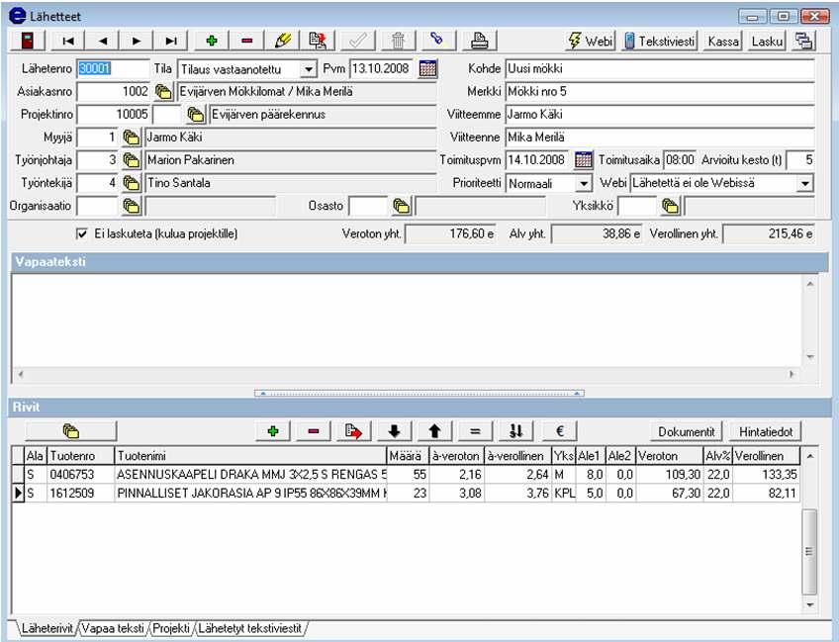Toggle Ei laskuteta checkbox
Viewport: 839px width, 642px height.
pos(82,233)
